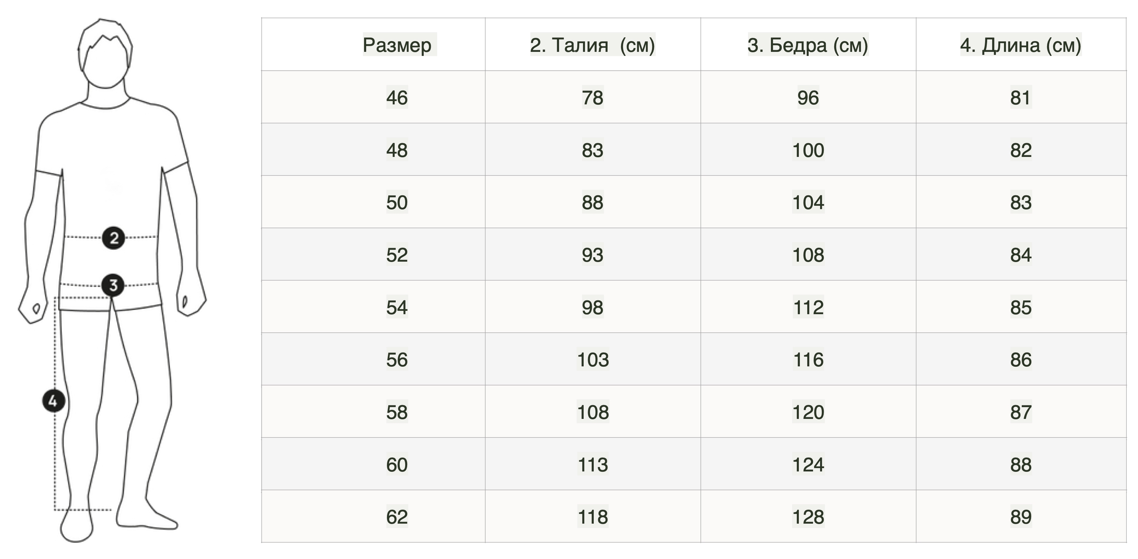Click hips value 124
Image resolution: width=1138 pixels, height=559 pixels.
point(808,464)
